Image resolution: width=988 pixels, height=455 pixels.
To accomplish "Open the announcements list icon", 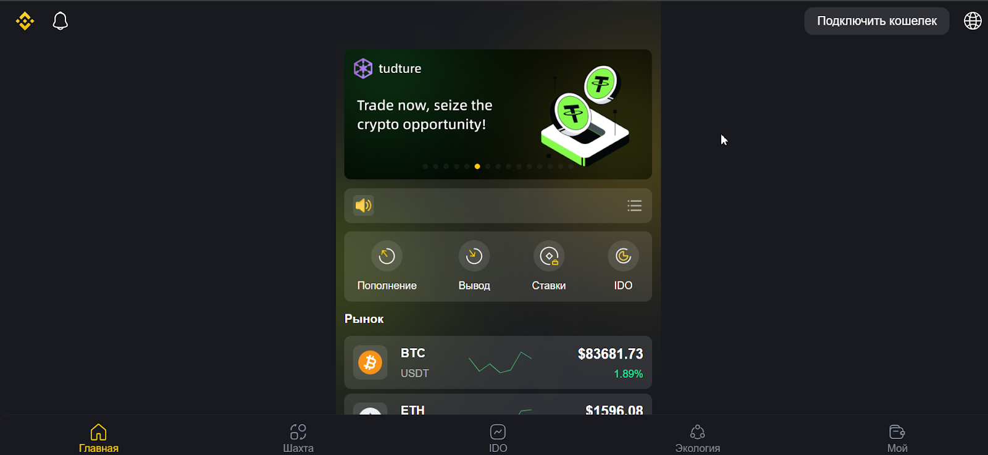I will 634,206.
